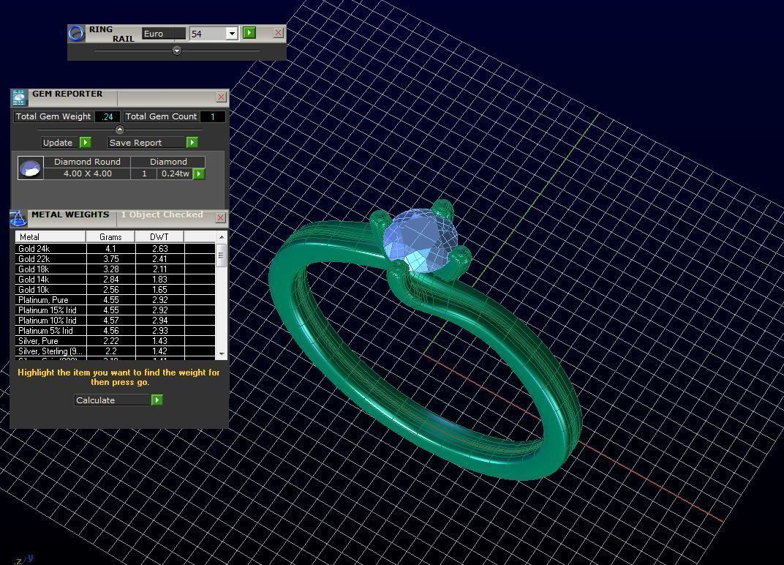Click the 1 Object Checked label
This screenshot has width=784, height=565.
pos(162,214)
